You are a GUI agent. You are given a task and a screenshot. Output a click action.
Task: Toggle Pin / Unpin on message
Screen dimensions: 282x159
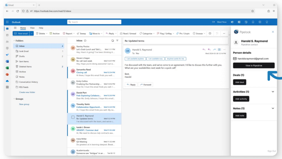pos(183,34)
